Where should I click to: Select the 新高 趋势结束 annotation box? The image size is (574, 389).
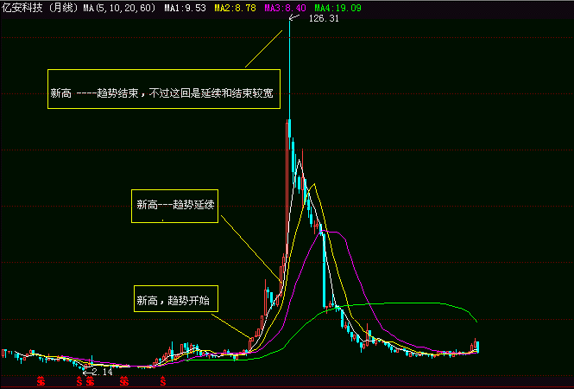click(163, 92)
